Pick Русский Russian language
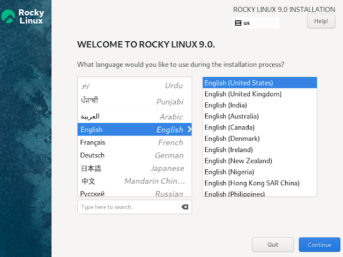This screenshot has height=257, width=343. [135, 193]
